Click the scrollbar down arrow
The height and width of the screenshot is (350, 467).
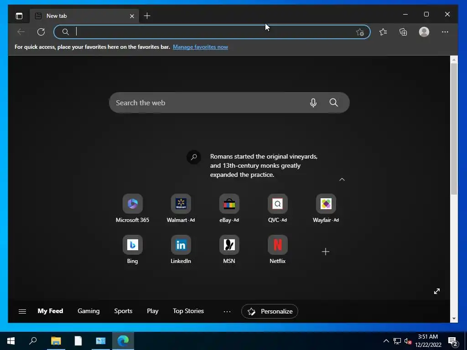pos(454,319)
